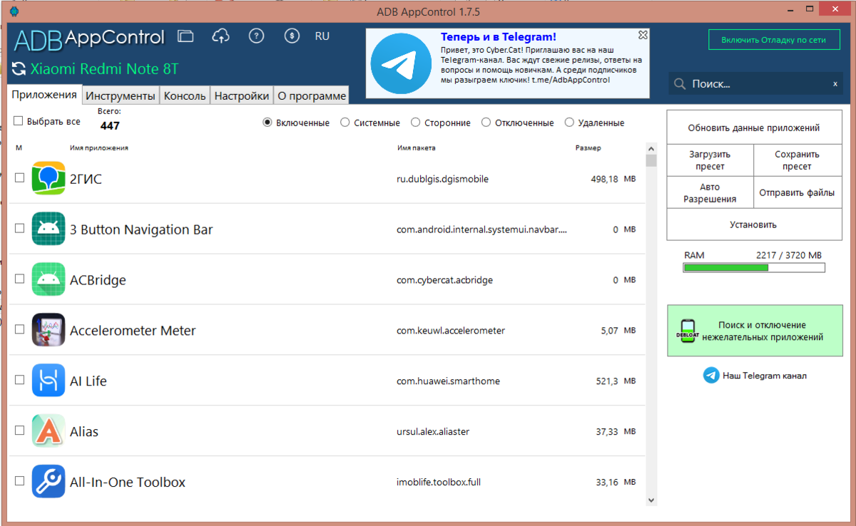Click package name ursul.alex.aliaster
The image size is (856, 526).
433,432
